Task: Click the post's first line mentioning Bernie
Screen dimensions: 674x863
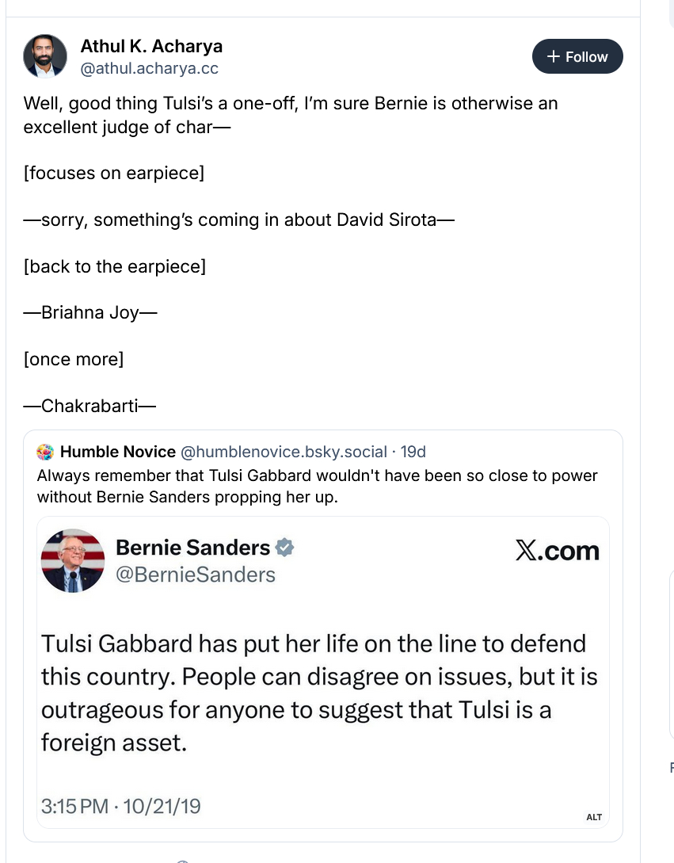Action: coord(291,104)
